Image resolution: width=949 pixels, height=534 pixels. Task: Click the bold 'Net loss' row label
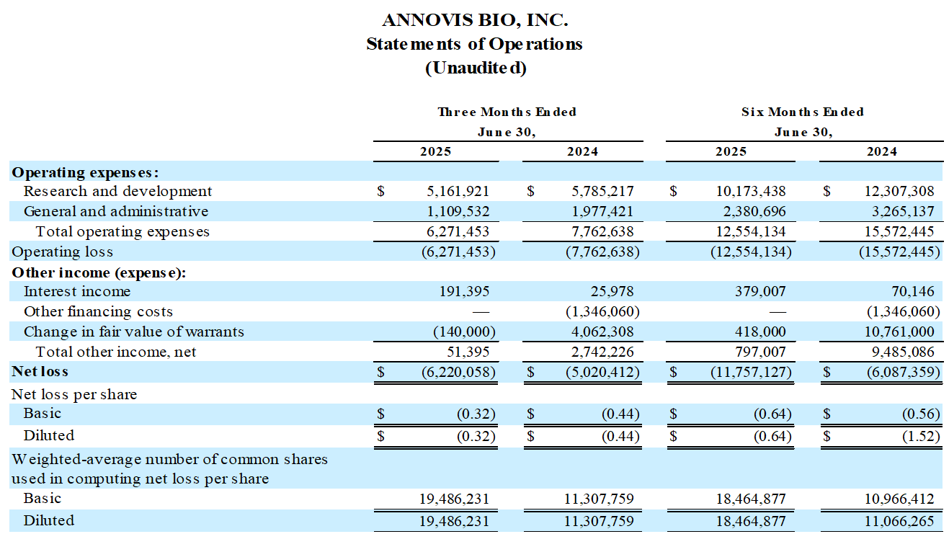point(40,371)
